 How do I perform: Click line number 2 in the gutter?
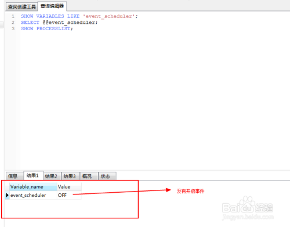point(13,23)
